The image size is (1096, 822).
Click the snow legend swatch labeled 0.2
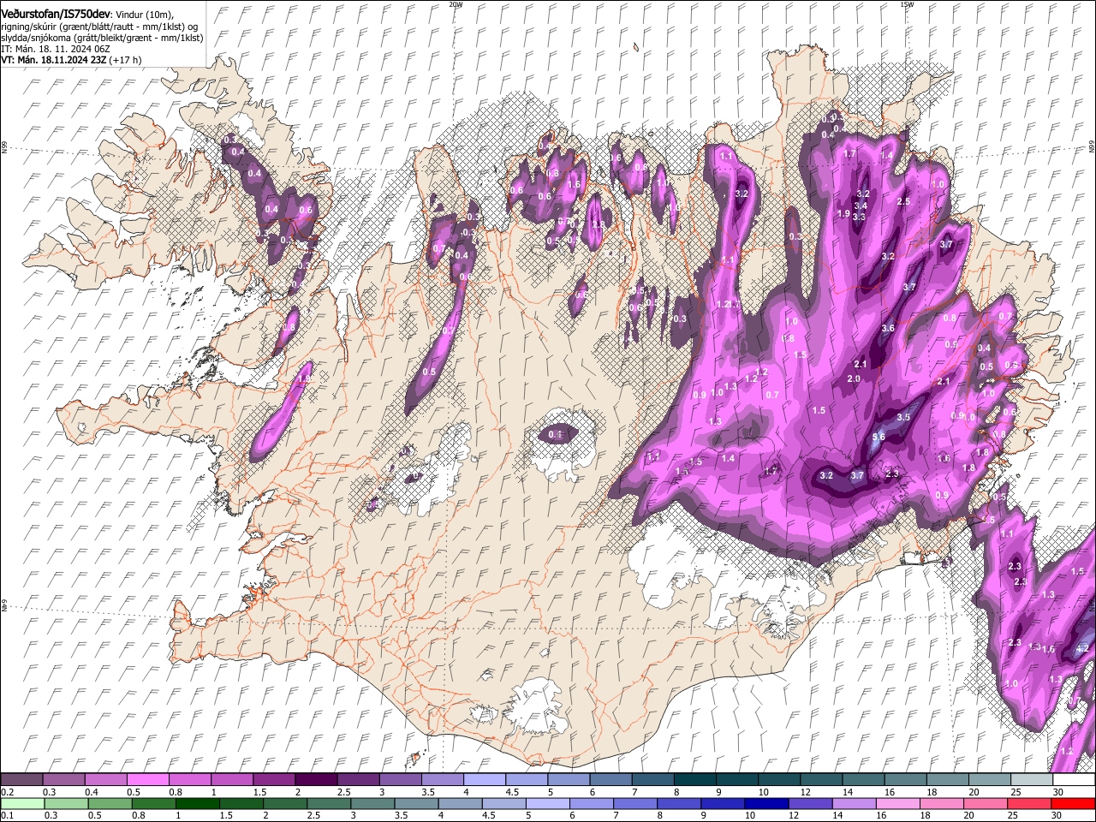point(21,780)
